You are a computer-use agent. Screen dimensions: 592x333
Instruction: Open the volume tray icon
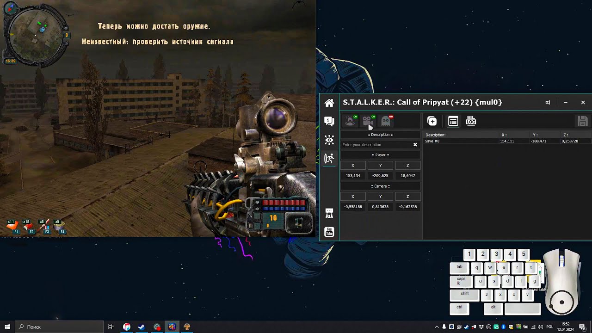pos(540,327)
